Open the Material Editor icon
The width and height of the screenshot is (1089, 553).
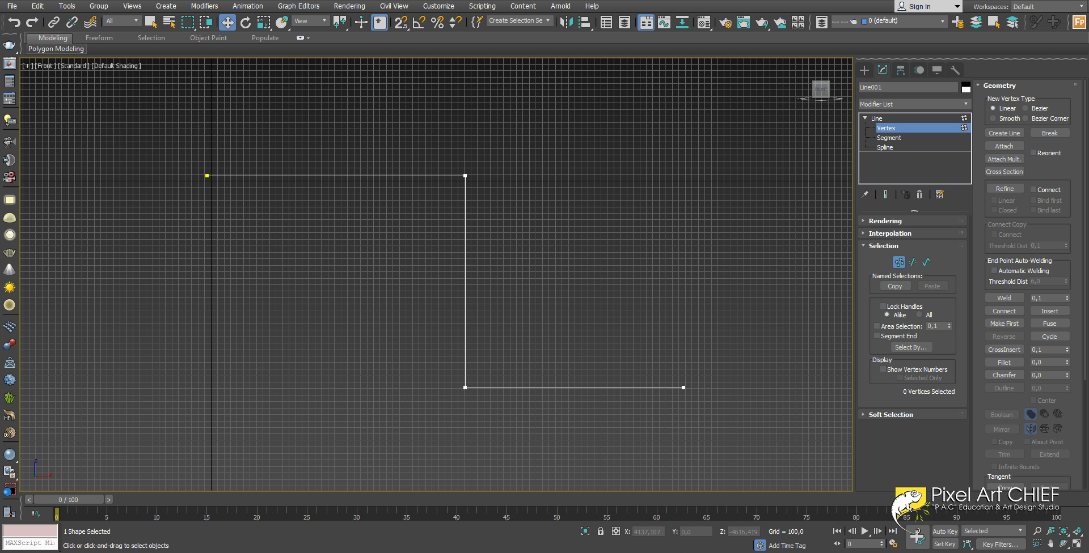(704, 22)
